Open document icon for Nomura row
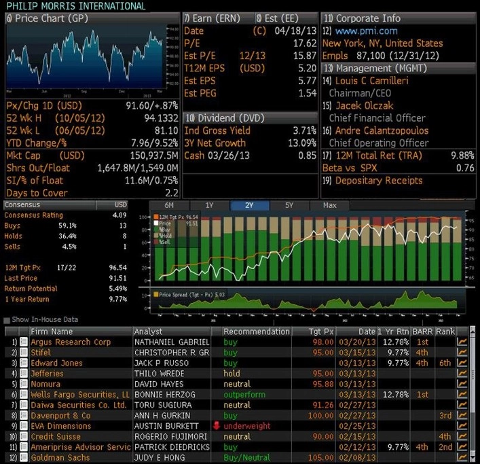 24,384
